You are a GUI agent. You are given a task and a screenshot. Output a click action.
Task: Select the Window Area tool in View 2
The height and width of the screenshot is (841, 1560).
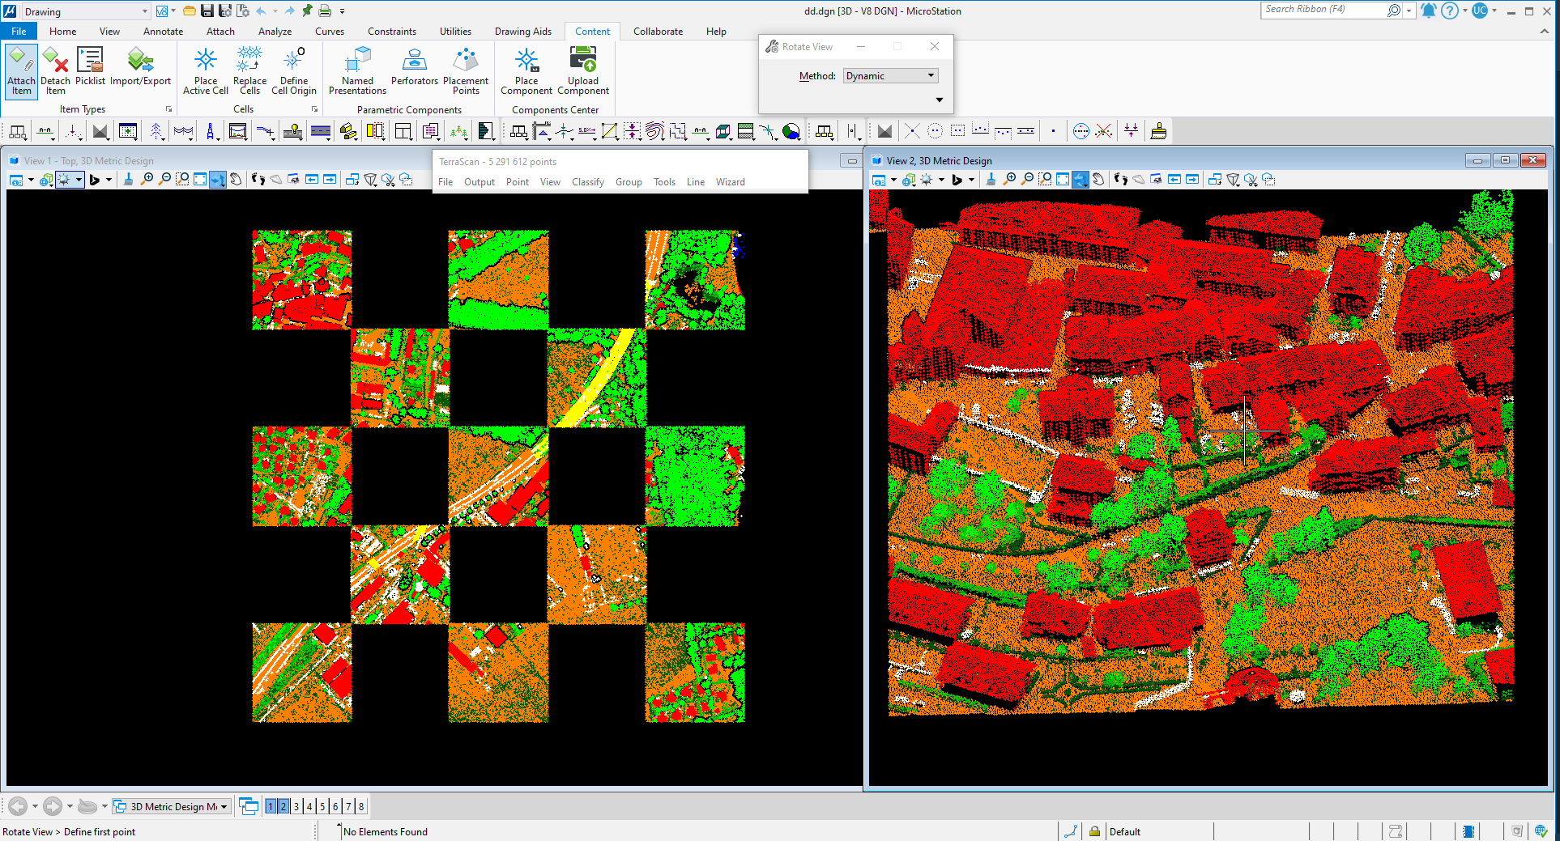click(x=1045, y=180)
